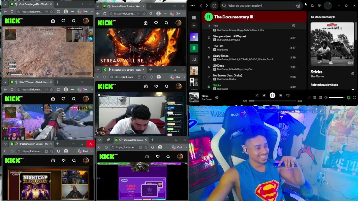Open Connect to a device in Spotify
This screenshot has width=358, height=201.
[x=320, y=98]
